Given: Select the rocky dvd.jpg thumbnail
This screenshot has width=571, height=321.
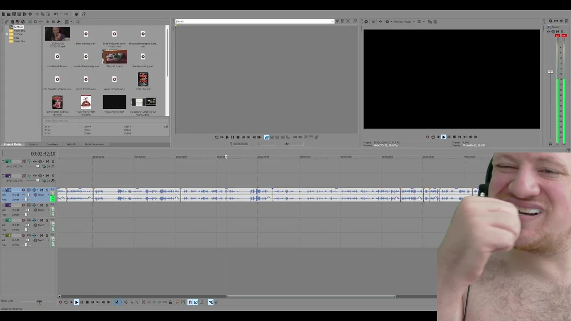Looking at the screenshot, I should [x=143, y=79].
